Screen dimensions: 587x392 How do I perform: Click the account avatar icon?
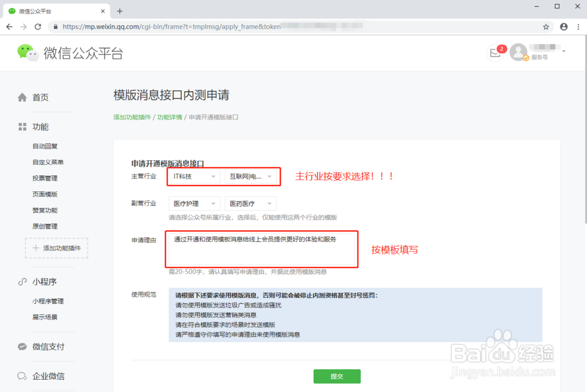tap(519, 52)
